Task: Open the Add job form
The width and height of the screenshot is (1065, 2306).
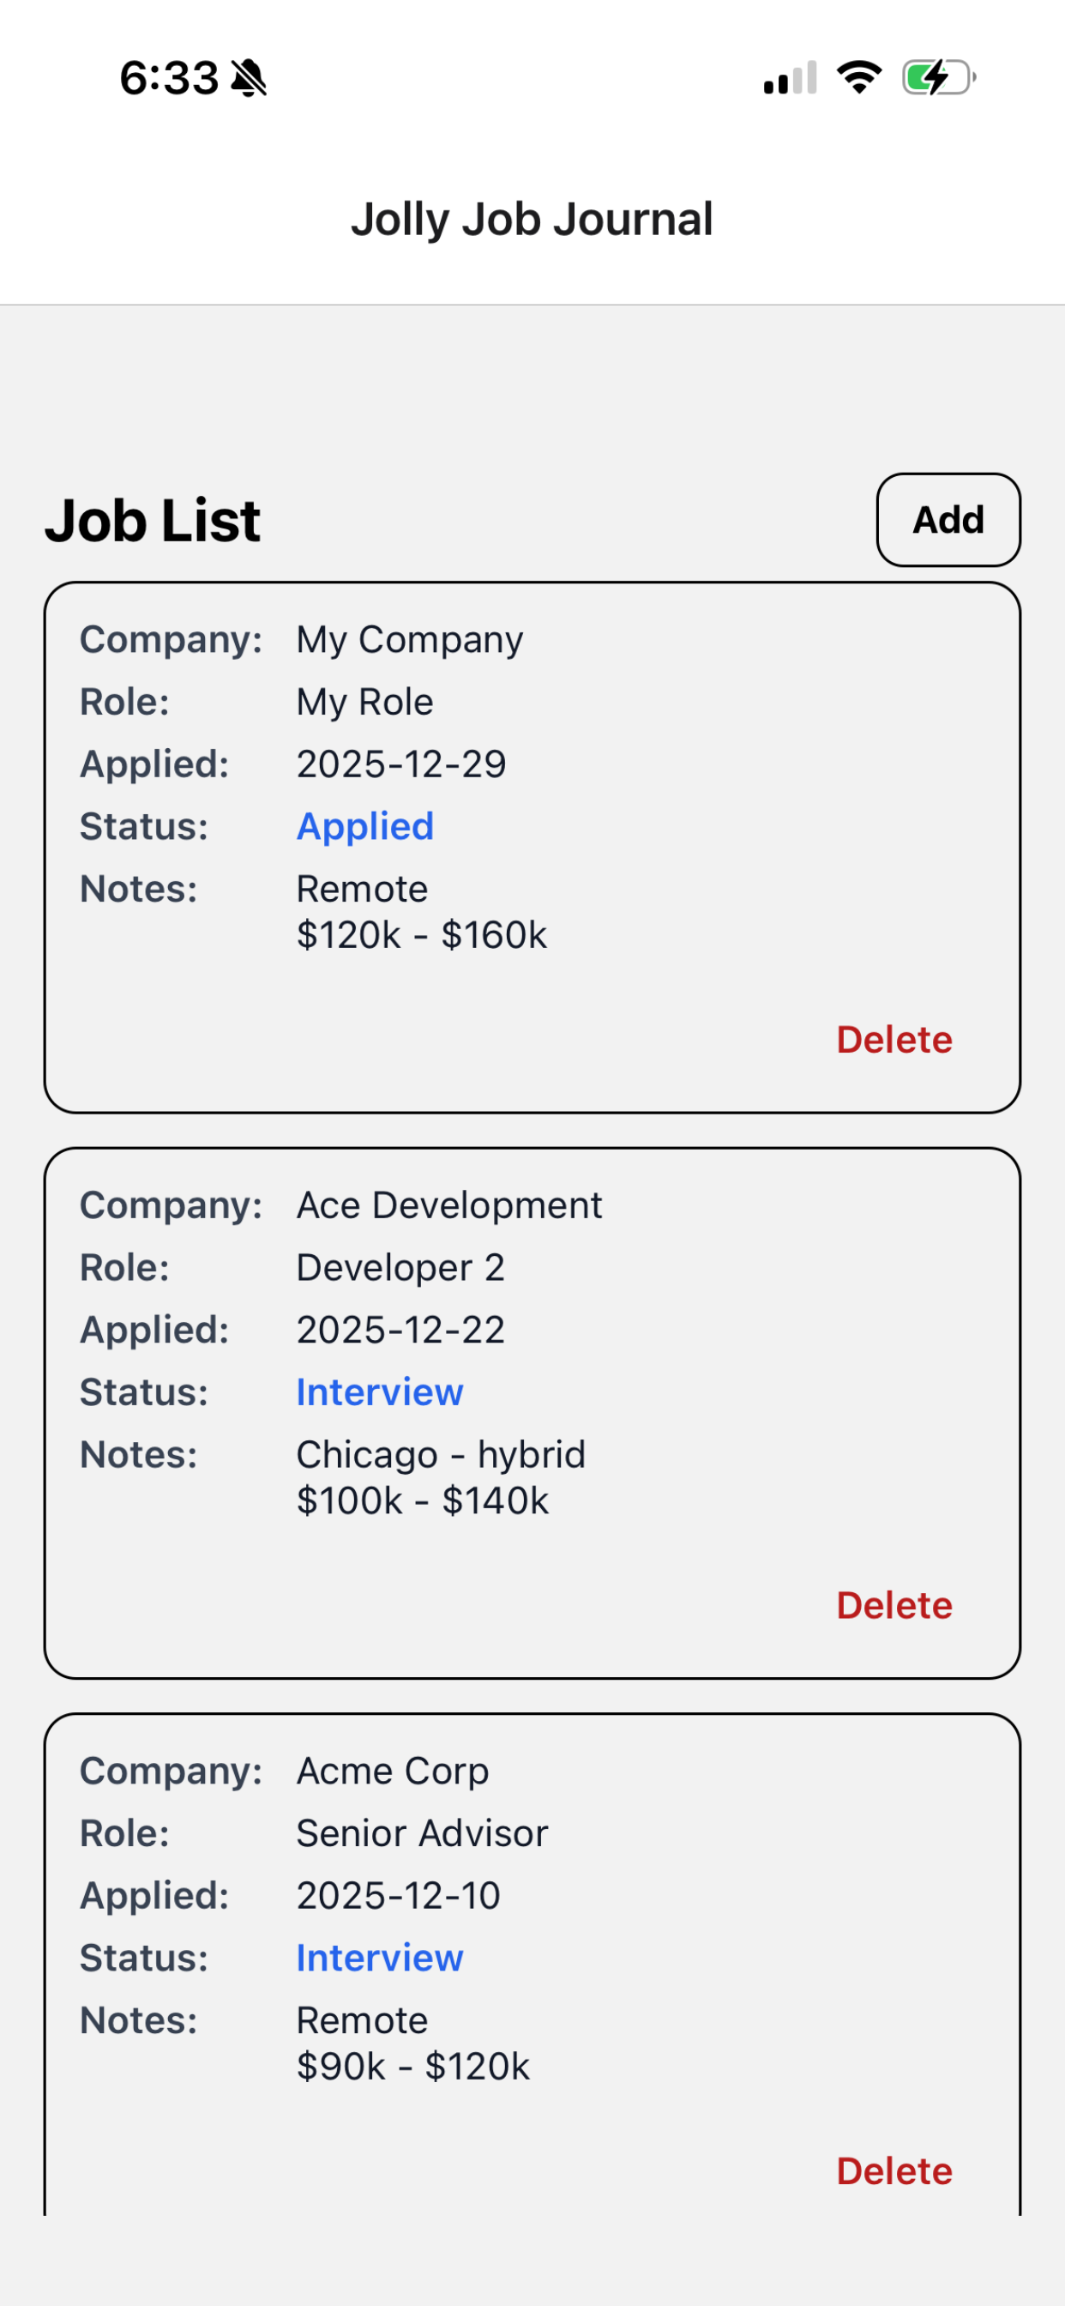Action: pyautogui.click(x=947, y=519)
